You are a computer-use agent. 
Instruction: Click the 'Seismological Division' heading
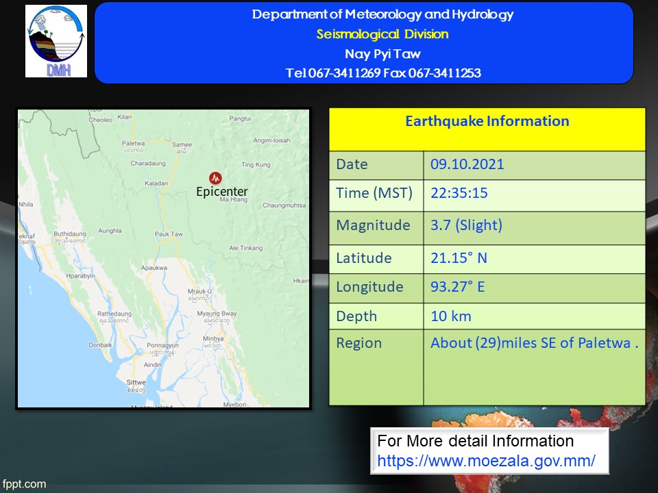[x=382, y=34]
